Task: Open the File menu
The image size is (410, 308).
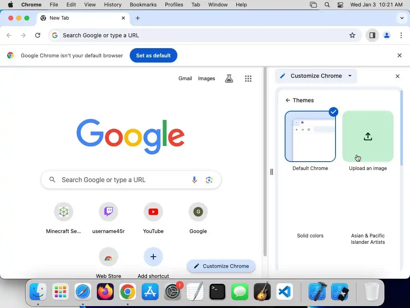Action: 54,4
